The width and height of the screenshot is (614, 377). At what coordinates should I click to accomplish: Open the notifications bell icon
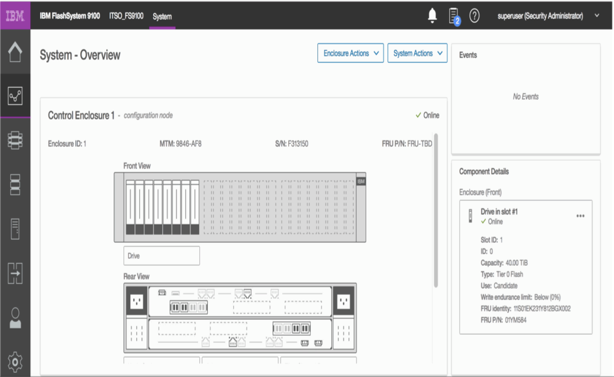pyautogui.click(x=433, y=16)
